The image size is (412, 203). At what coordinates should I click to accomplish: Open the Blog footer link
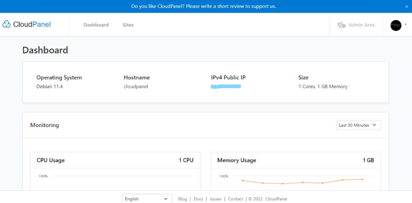click(182, 199)
